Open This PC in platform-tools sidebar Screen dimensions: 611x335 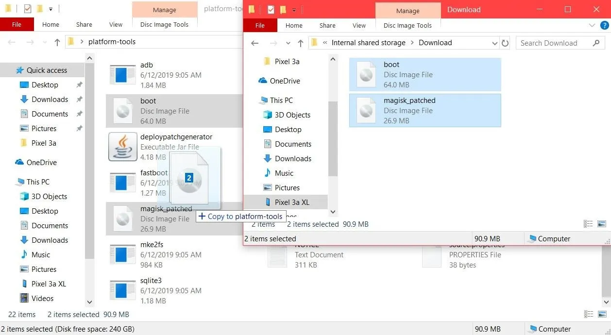point(33,182)
